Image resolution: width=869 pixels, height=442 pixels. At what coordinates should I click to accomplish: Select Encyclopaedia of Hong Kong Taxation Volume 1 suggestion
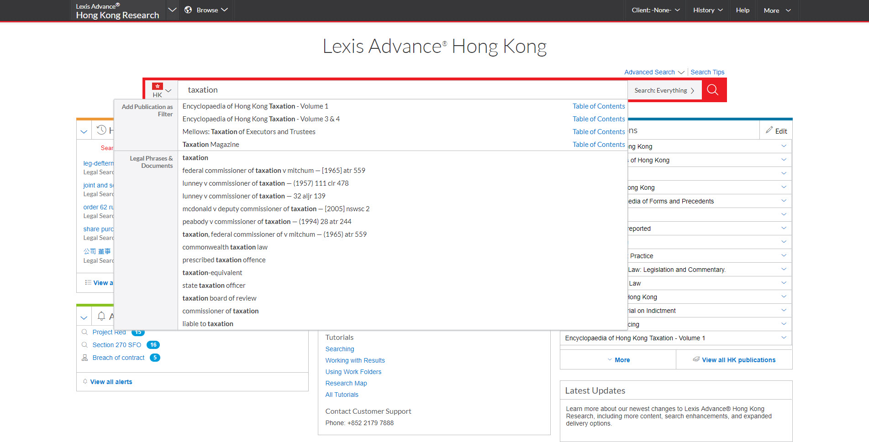255,106
